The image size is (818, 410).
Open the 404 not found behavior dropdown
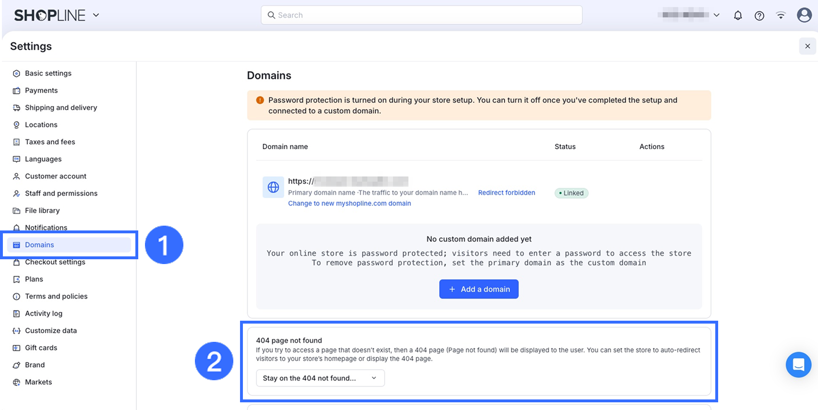click(320, 378)
